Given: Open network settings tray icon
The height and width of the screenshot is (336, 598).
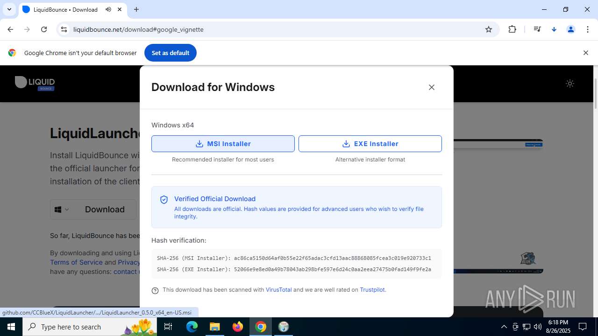Looking at the screenshot, I should 527,327.
